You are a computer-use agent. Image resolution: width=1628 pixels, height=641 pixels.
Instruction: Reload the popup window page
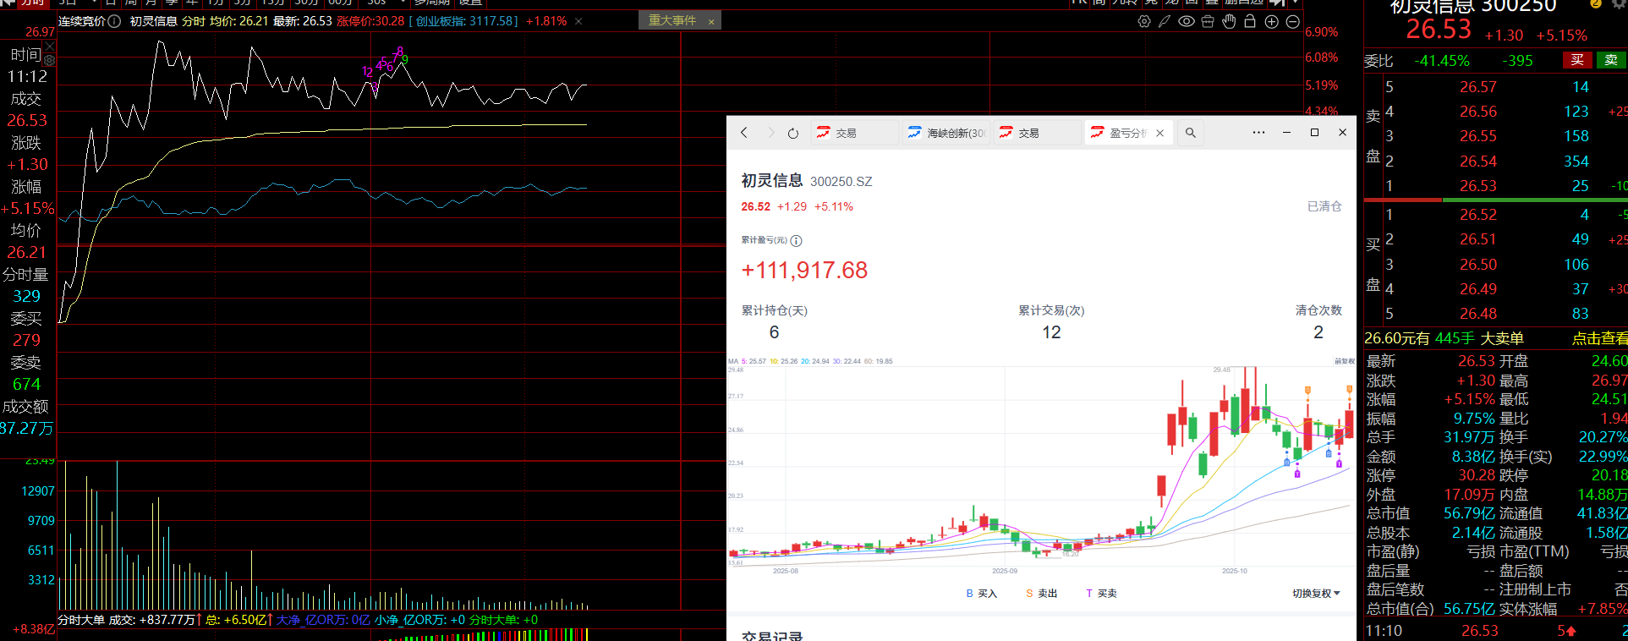click(792, 133)
